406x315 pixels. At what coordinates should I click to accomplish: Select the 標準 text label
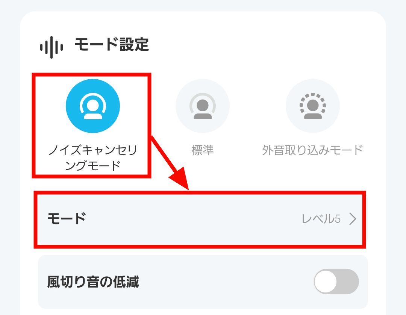coord(203,150)
